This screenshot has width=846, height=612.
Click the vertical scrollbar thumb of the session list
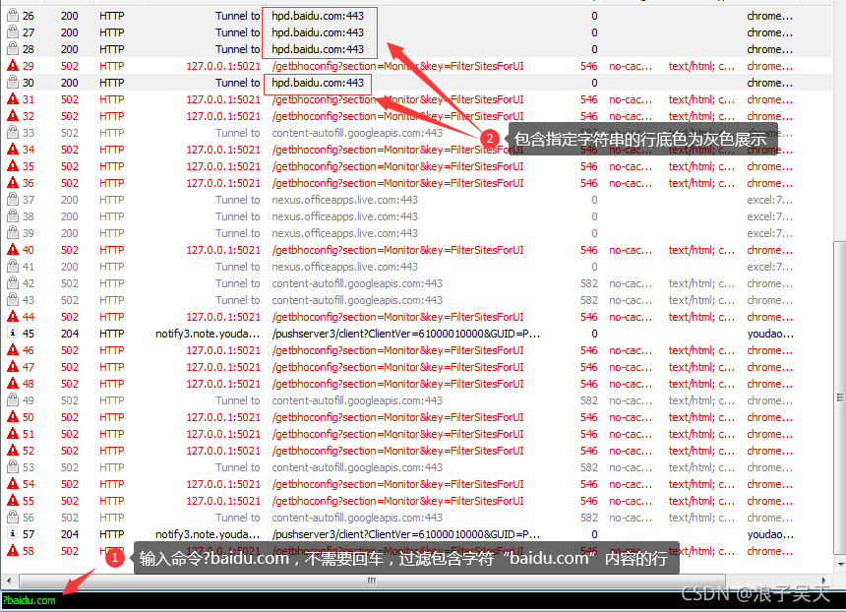(839, 398)
